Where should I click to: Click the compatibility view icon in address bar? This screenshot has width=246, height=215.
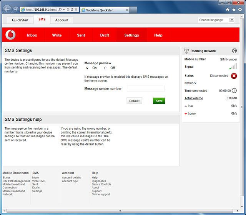coord(68,10)
